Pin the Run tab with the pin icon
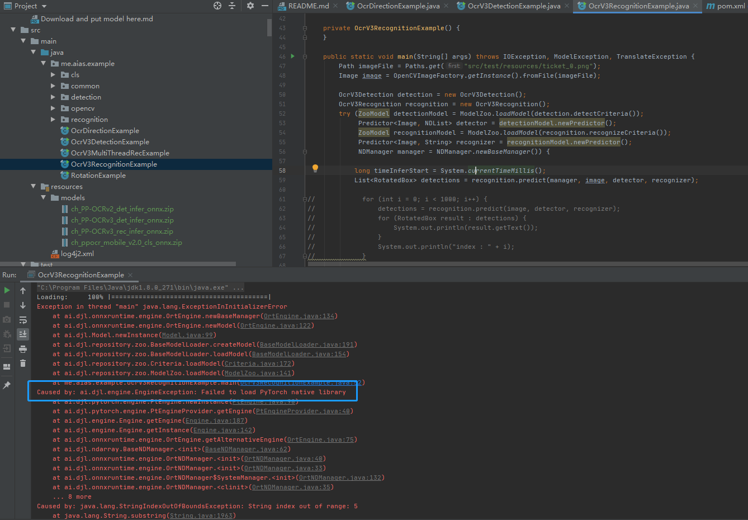Screen dimensions: 748x520 [x=7, y=385]
